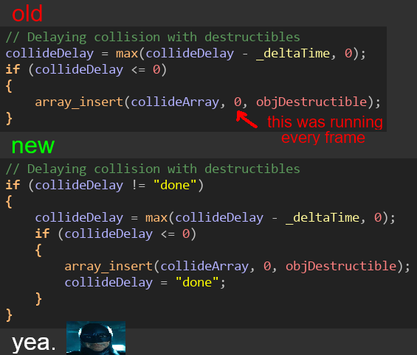Click the comment line in the old code block
Screen dimensions: 417x355
click(153, 37)
